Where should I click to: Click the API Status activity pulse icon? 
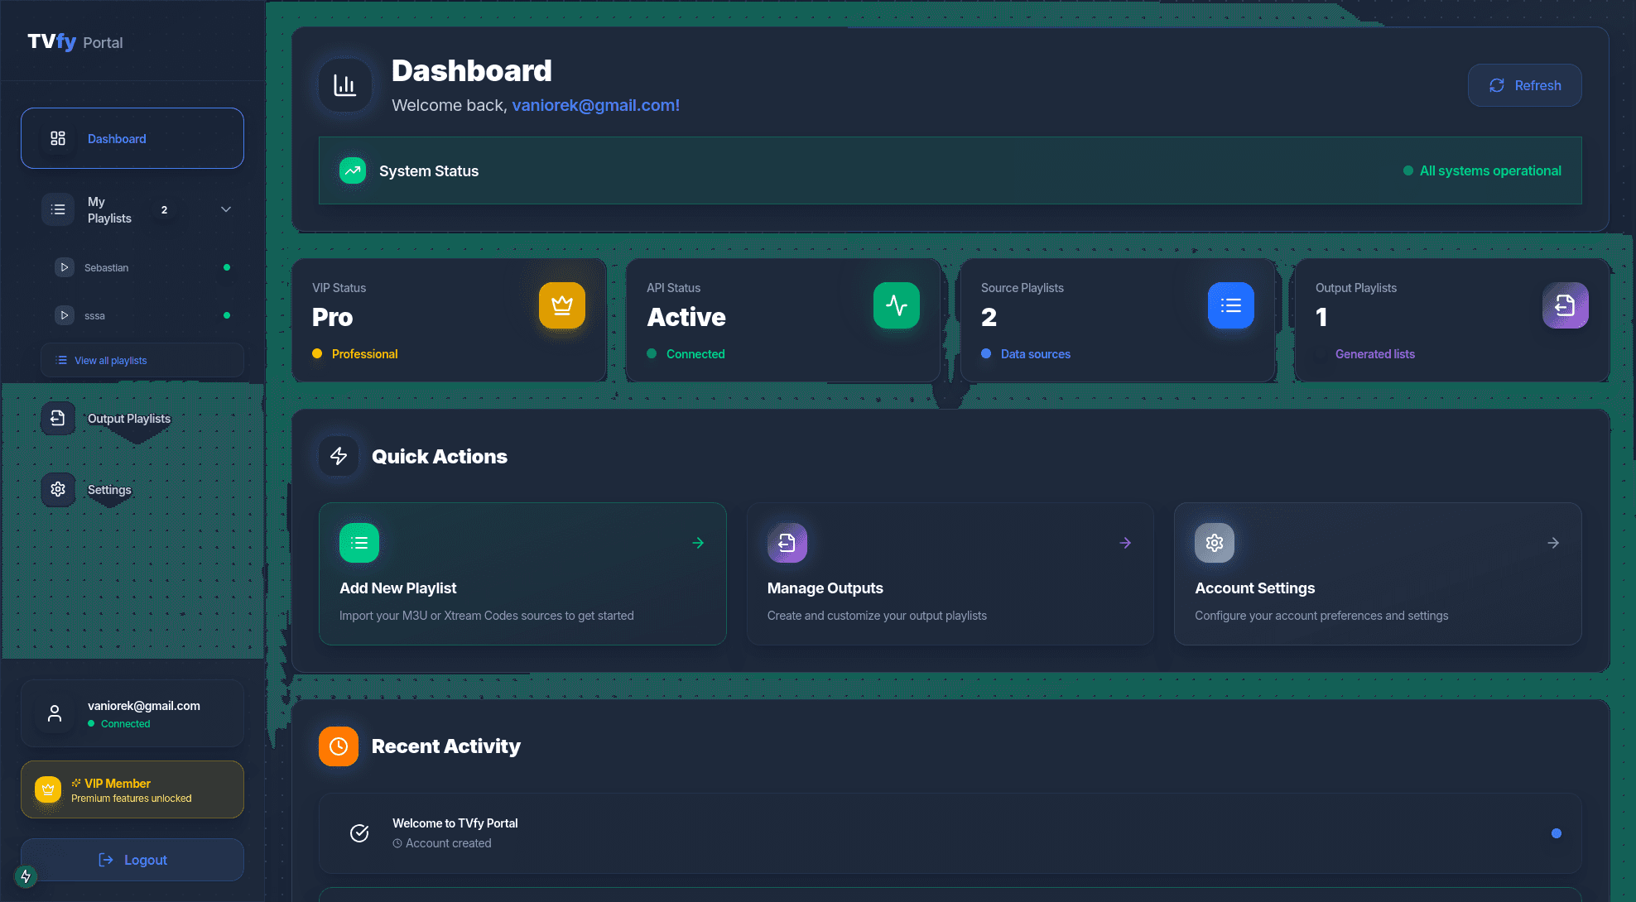(x=897, y=305)
